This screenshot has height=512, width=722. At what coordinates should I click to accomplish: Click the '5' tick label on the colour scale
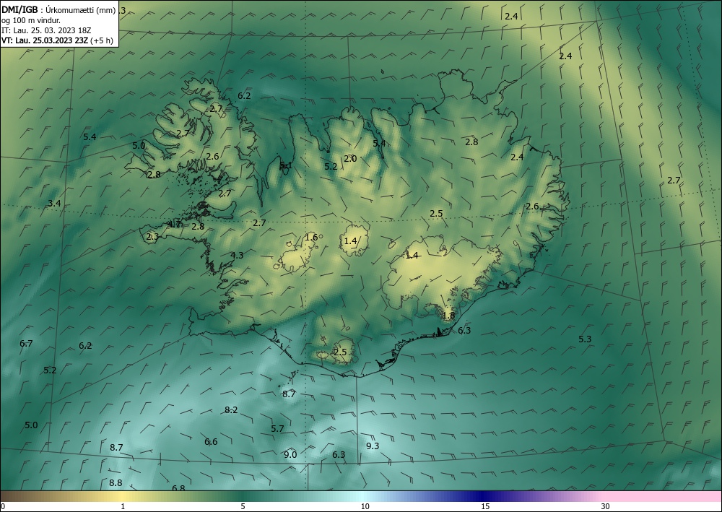coord(243,506)
